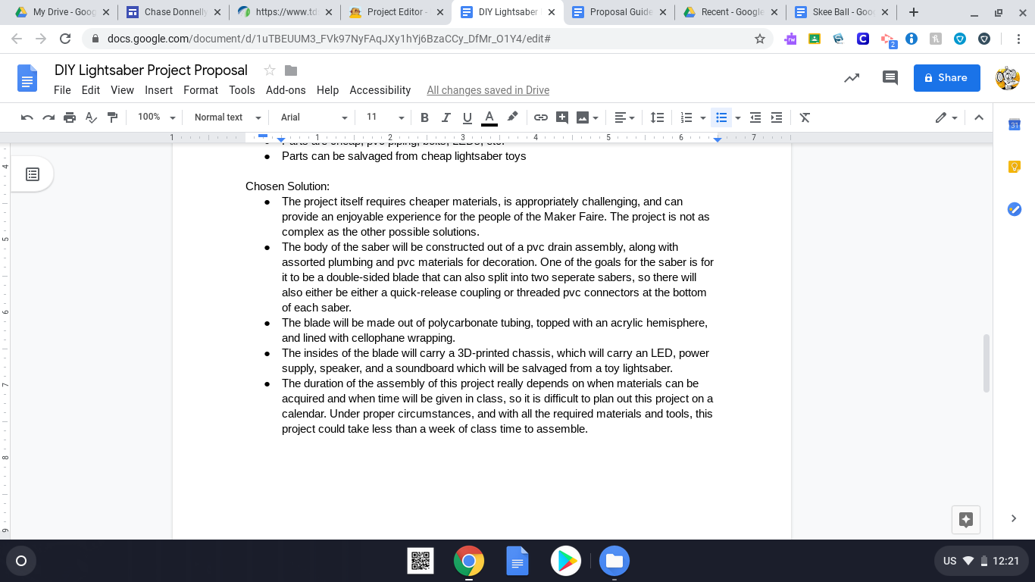Open Google Calendar side panel

[1015, 124]
